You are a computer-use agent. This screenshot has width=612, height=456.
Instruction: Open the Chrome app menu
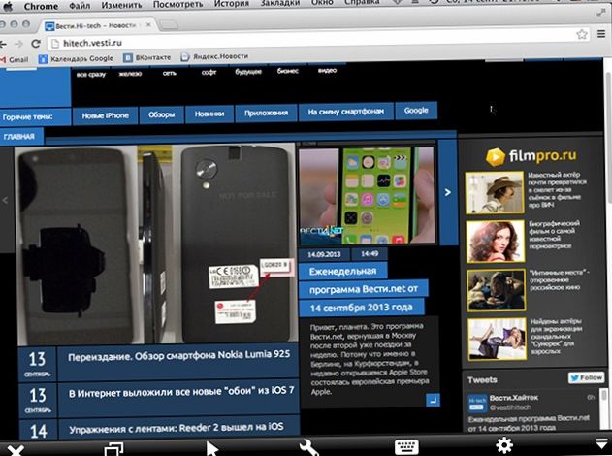(x=41, y=7)
